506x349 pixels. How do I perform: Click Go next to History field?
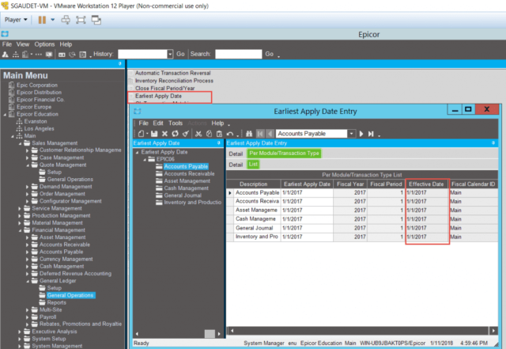pyautogui.click(x=180, y=55)
